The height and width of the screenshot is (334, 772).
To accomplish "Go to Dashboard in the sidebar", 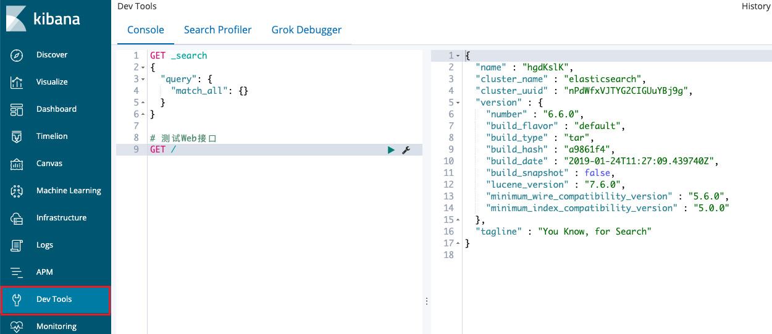I will (56, 109).
